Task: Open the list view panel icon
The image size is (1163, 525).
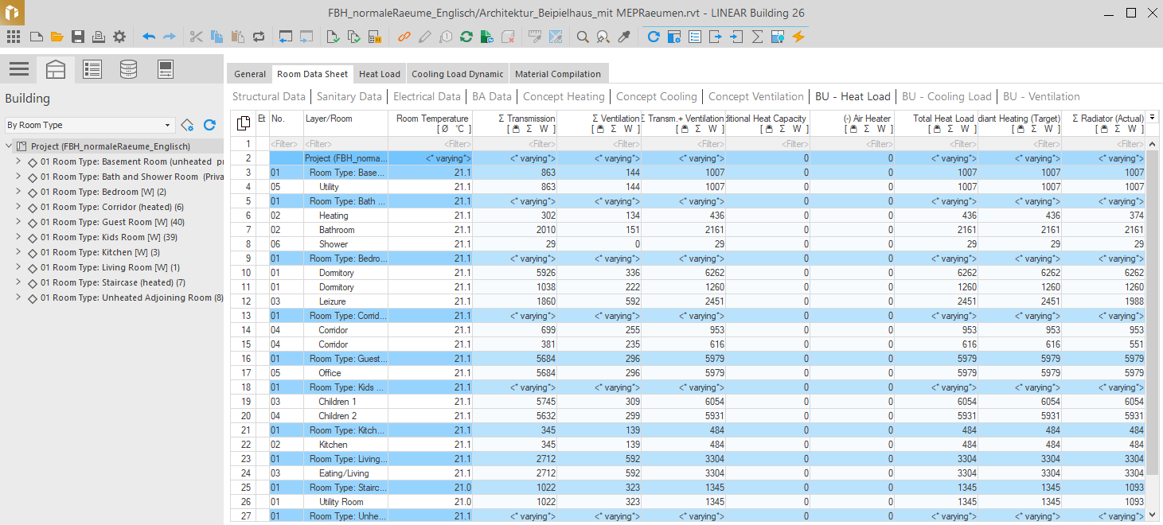Action: pos(92,69)
